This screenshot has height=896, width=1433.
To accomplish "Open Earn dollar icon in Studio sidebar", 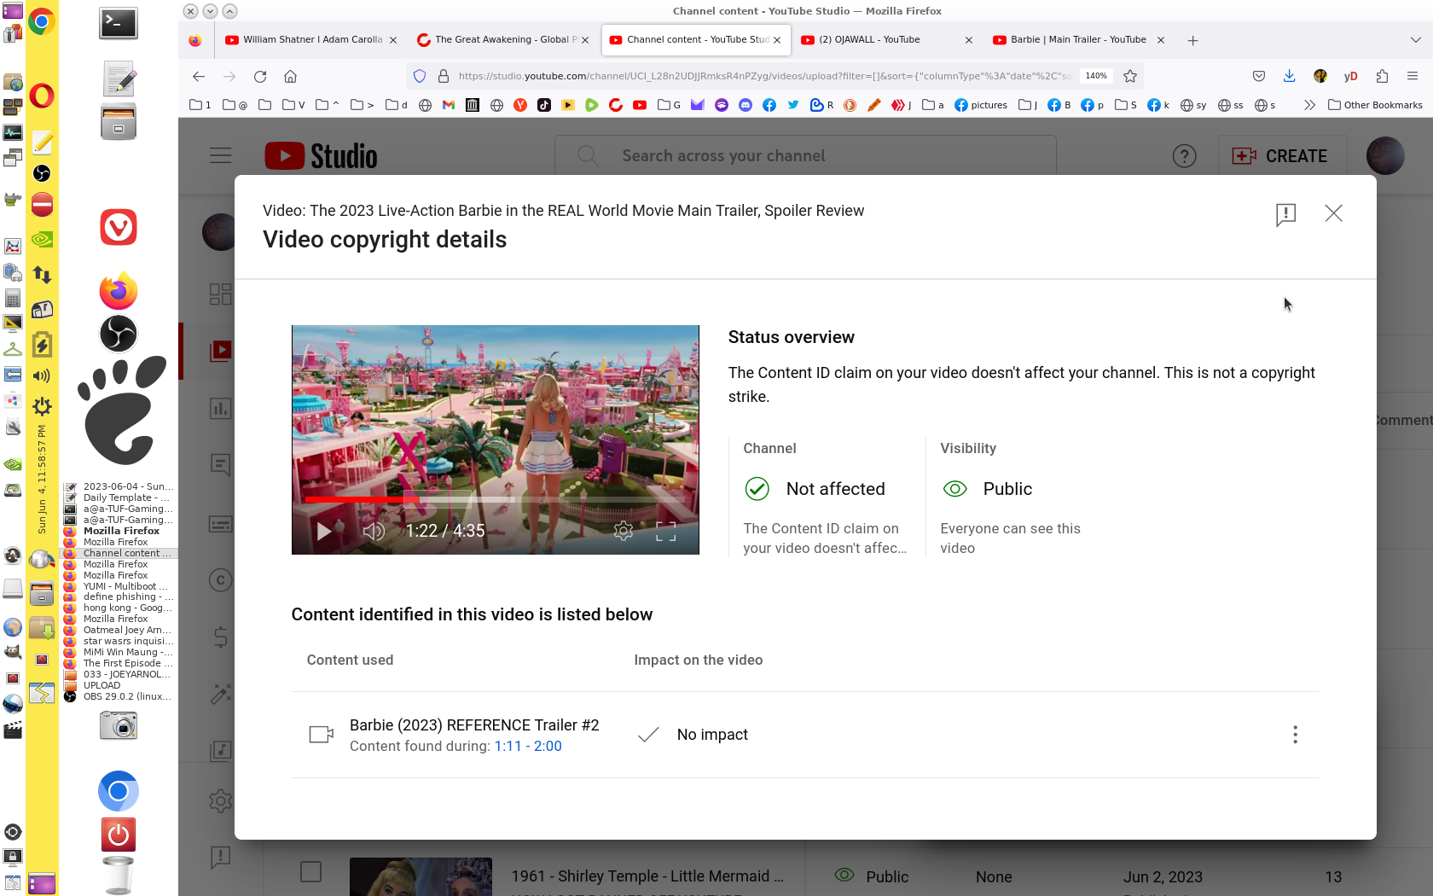I will [x=220, y=637].
